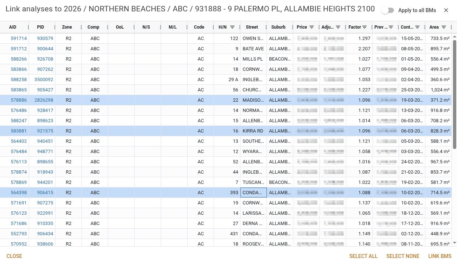
Task: Sort by the PID column header
Action: click(40, 27)
